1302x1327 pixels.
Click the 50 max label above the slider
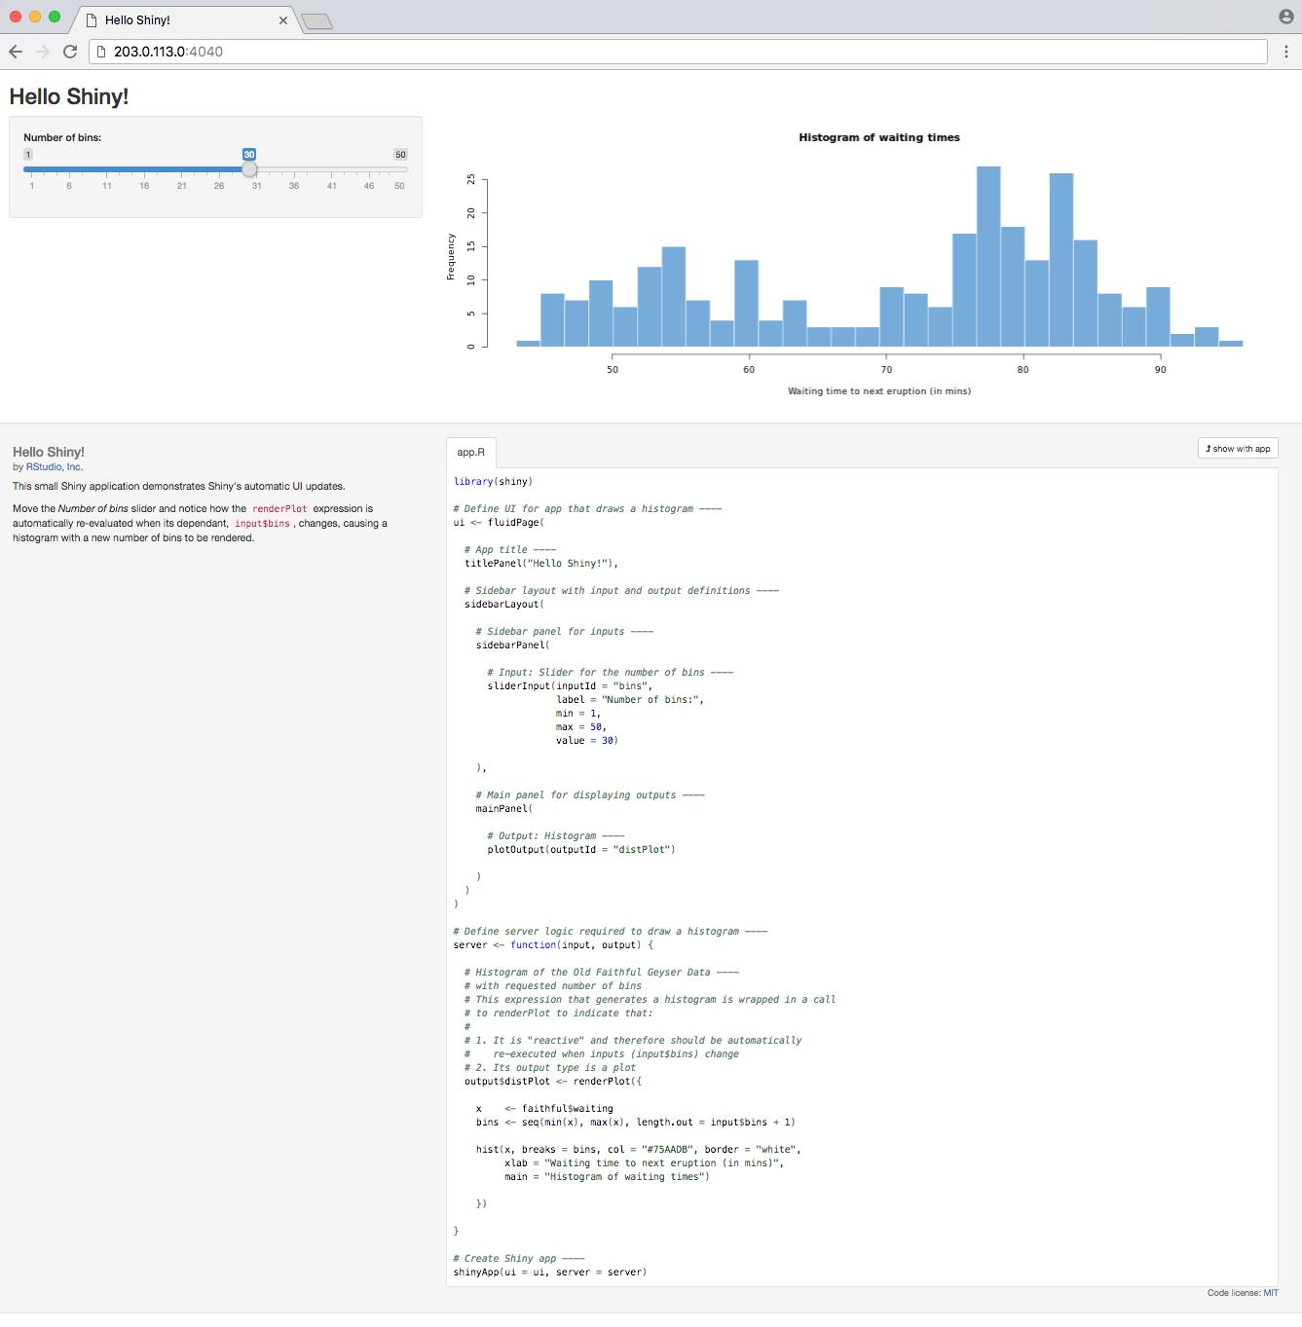point(399,154)
